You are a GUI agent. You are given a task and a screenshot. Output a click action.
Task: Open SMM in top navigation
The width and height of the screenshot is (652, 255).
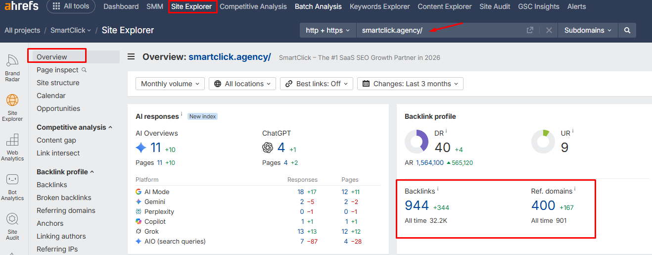tap(155, 6)
